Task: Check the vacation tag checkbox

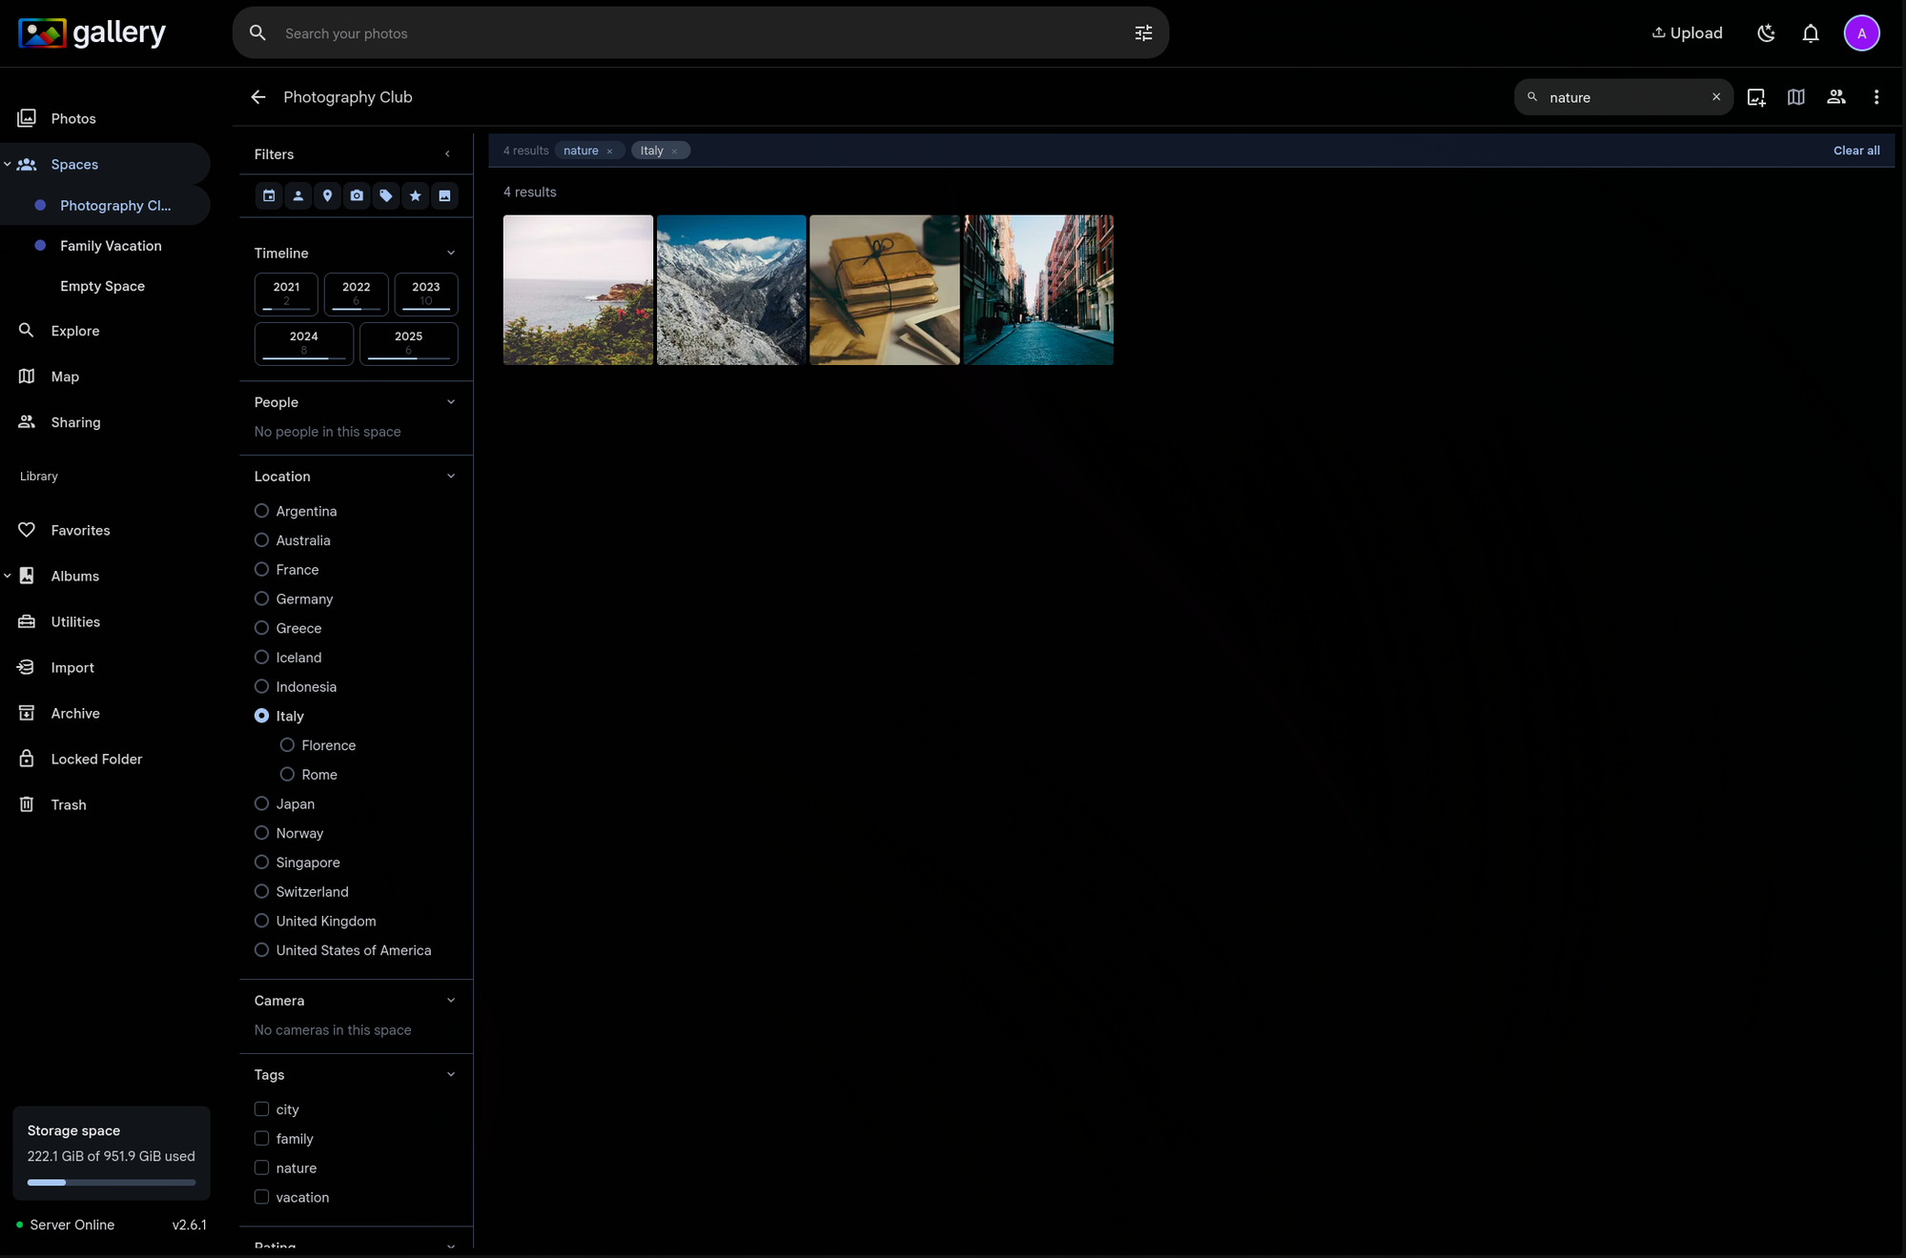Action: point(261,1197)
